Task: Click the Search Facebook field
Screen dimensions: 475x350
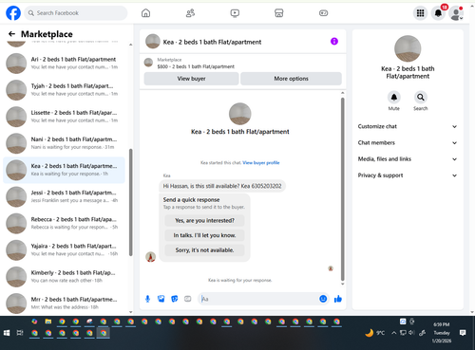Action: pyautogui.click(x=76, y=13)
